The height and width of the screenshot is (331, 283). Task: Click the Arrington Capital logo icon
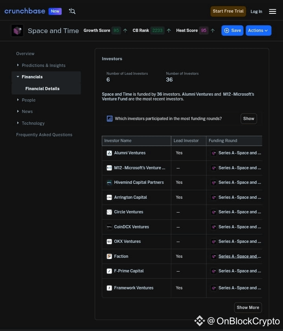109,197
